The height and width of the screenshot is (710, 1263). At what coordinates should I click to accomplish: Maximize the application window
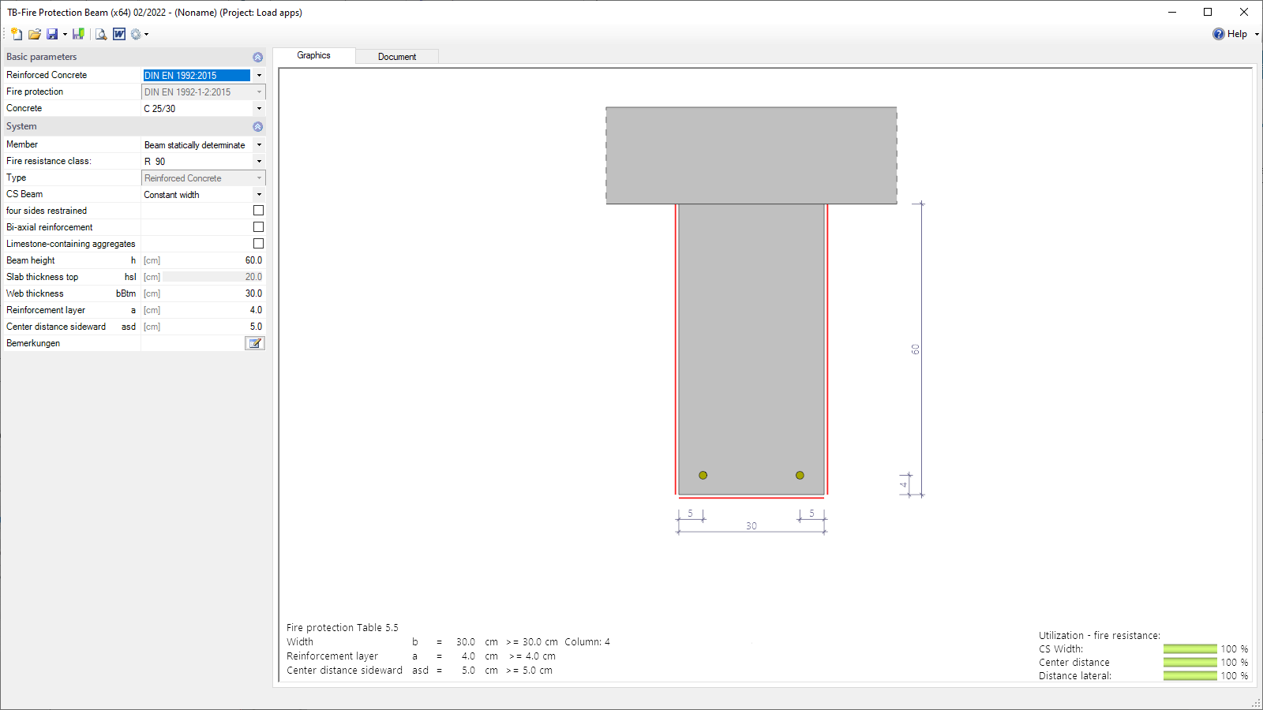coord(1208,12)
